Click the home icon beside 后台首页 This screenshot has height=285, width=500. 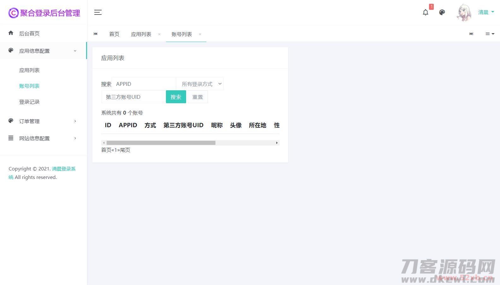[11, 33]
